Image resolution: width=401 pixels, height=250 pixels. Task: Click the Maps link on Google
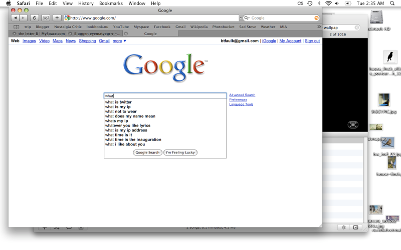(x=58, y=41)
